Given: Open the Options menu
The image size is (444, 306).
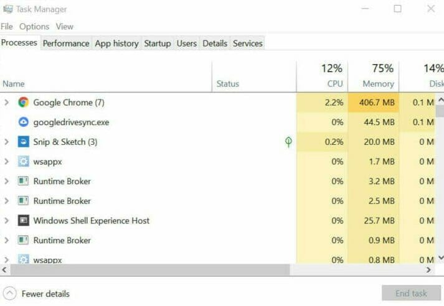Looking at the screenshot, I should point(34,26).
